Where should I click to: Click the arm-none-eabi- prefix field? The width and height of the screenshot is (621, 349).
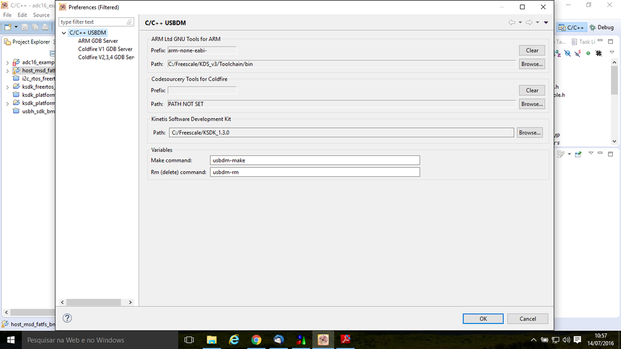pyautogui.click(x=202, y=50)
